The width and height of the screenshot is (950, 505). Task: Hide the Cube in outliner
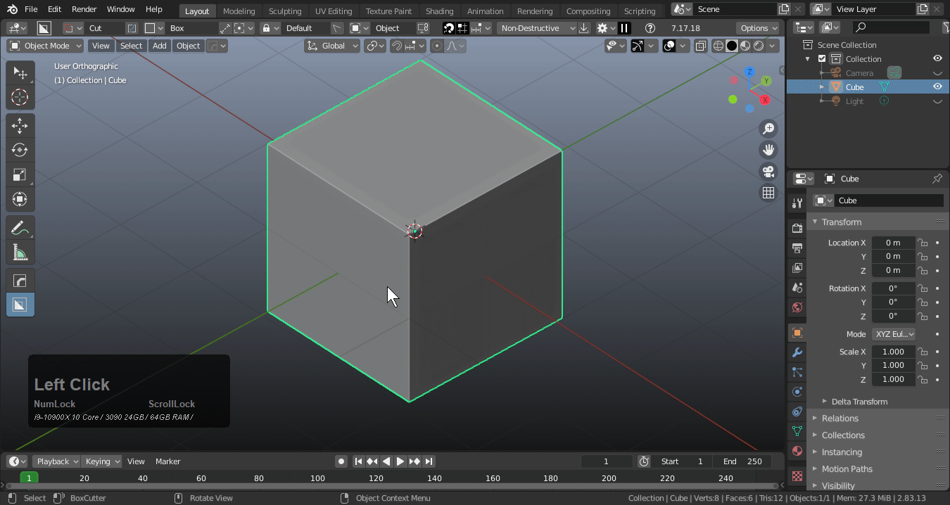point(937,87)
